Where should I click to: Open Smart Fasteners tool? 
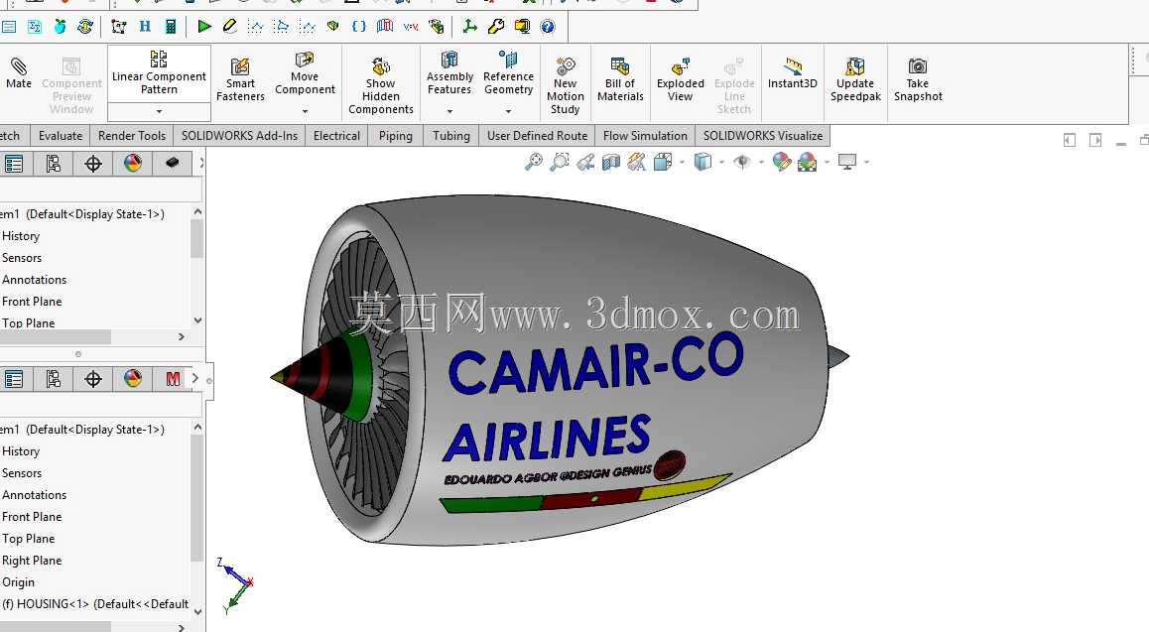(240, 79)
